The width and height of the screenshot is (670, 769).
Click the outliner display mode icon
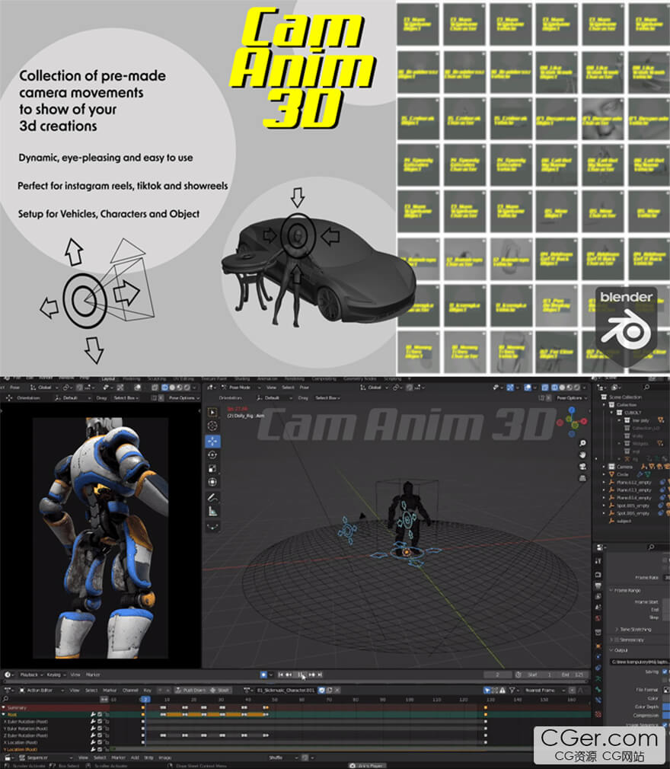click(x=616, y=388)
